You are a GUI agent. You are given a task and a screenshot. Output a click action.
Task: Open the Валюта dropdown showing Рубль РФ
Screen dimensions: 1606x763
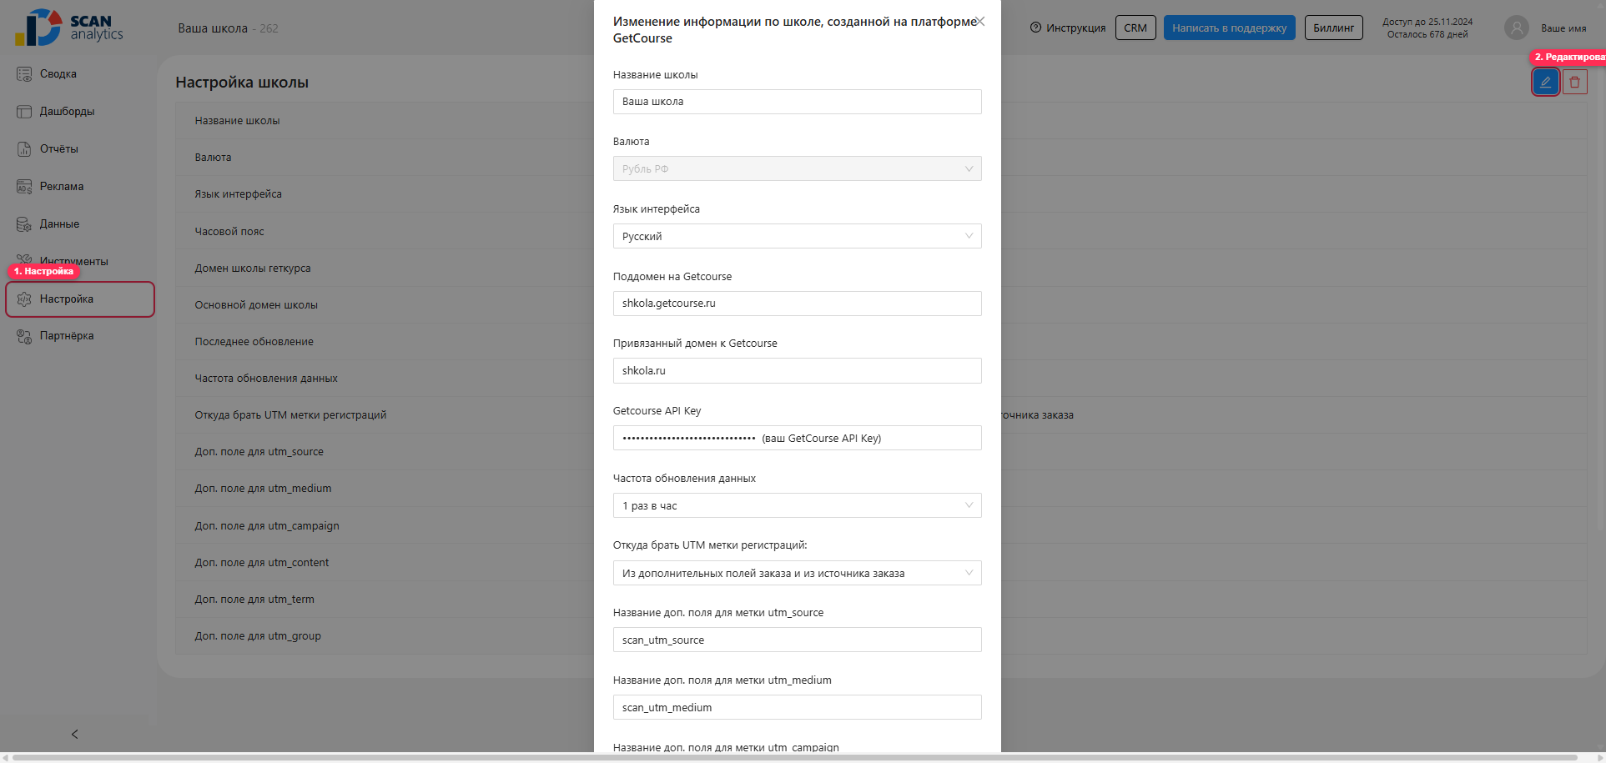797,168
